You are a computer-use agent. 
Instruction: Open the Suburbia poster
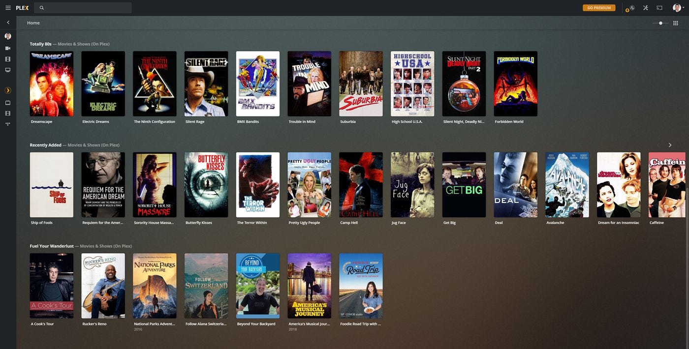(361, 84)
